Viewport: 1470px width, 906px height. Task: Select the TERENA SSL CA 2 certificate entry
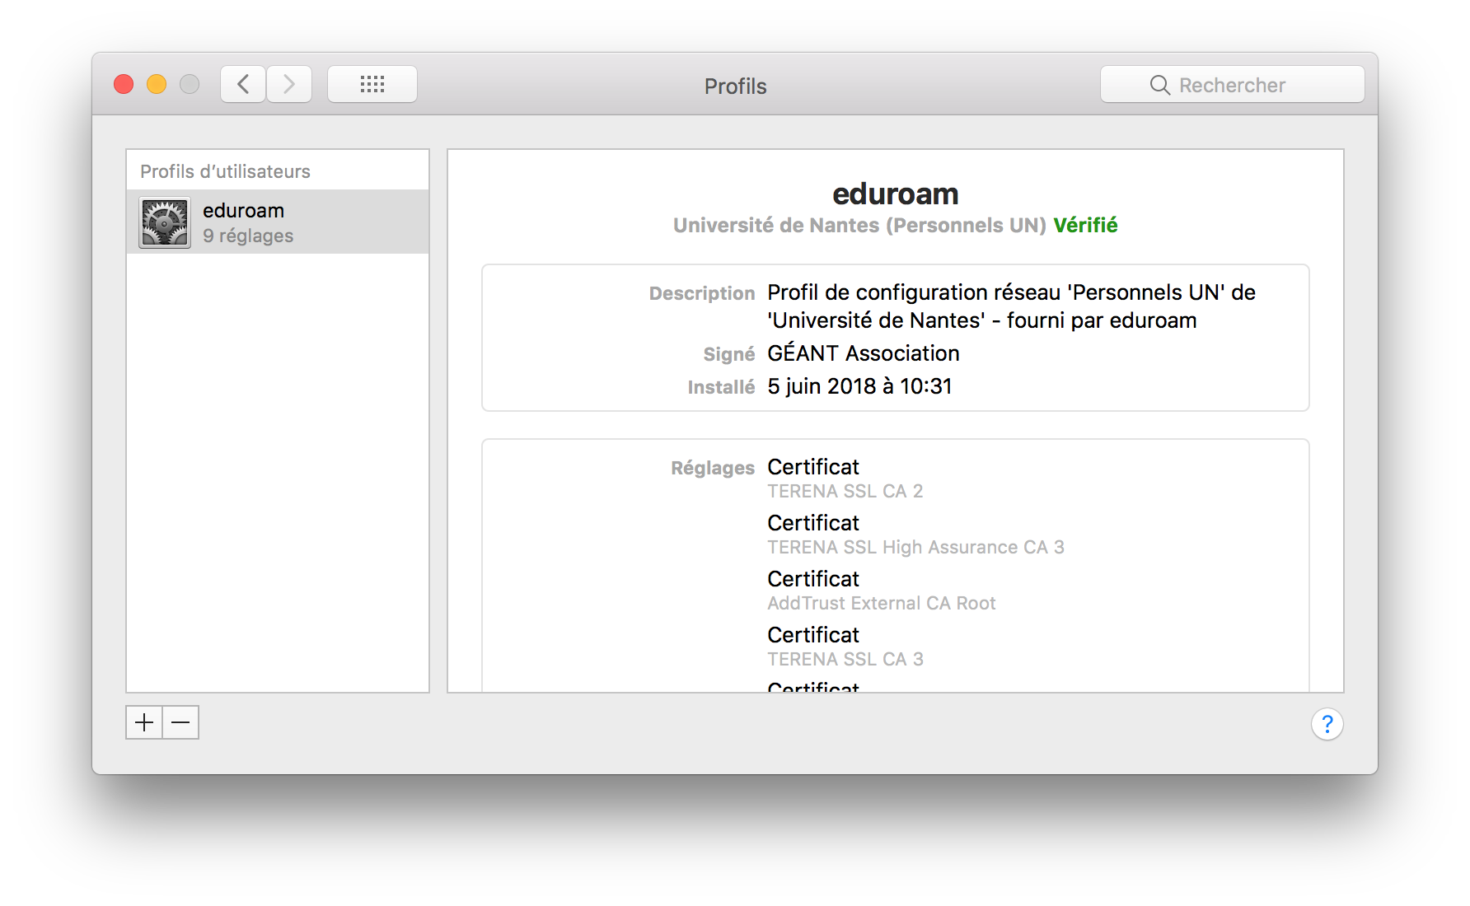click(x=845, y=491)
